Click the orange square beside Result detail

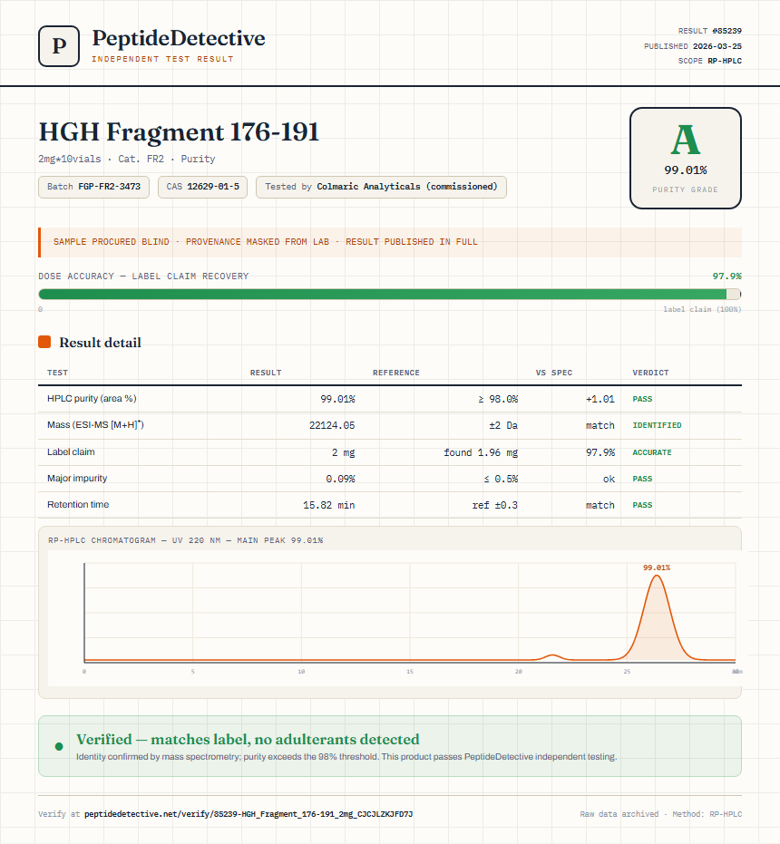point(44,342)
